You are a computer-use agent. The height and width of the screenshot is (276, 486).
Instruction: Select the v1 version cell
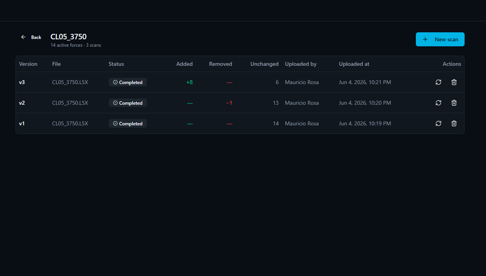[x=22, y=123]
